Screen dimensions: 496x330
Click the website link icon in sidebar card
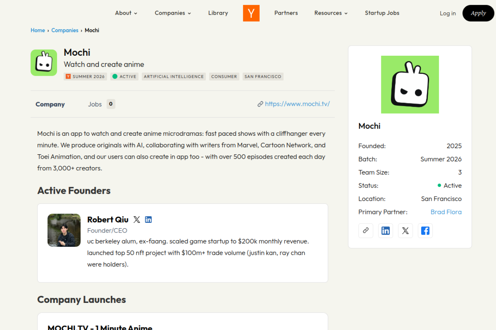tap(366, 231)
